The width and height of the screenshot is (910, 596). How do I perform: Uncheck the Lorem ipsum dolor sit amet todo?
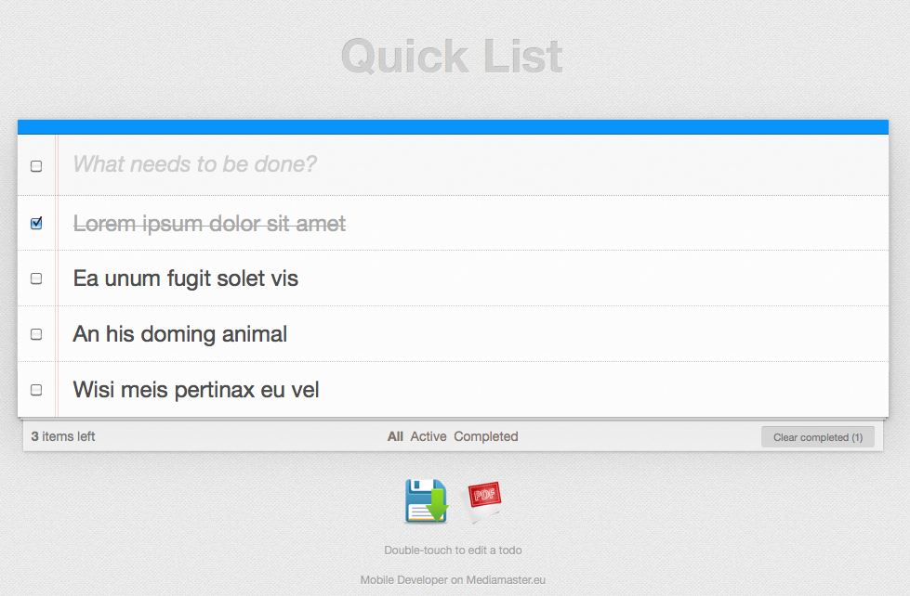tap(36, 223)
